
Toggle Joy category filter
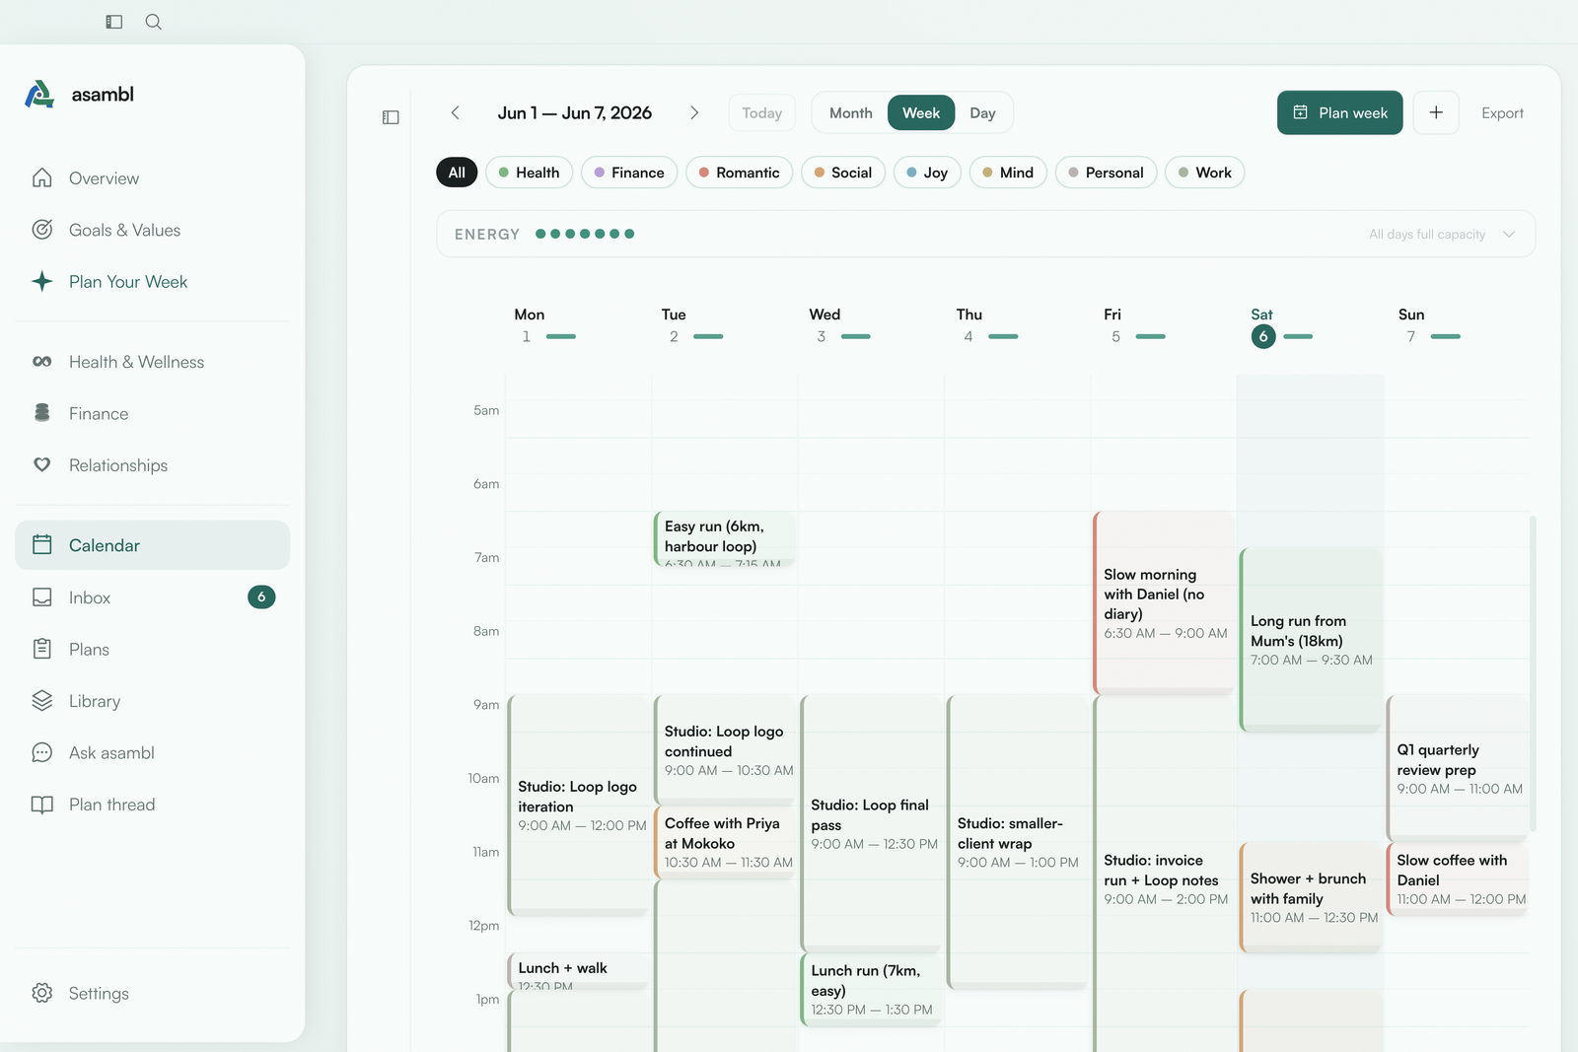(927, 173)
